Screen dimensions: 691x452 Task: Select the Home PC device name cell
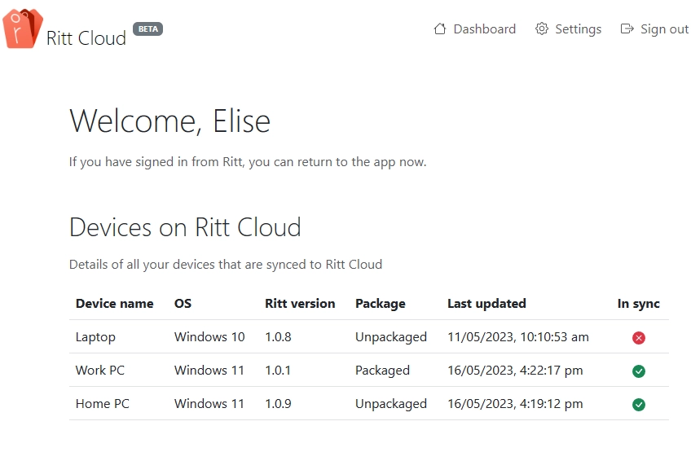coord(102,404)
